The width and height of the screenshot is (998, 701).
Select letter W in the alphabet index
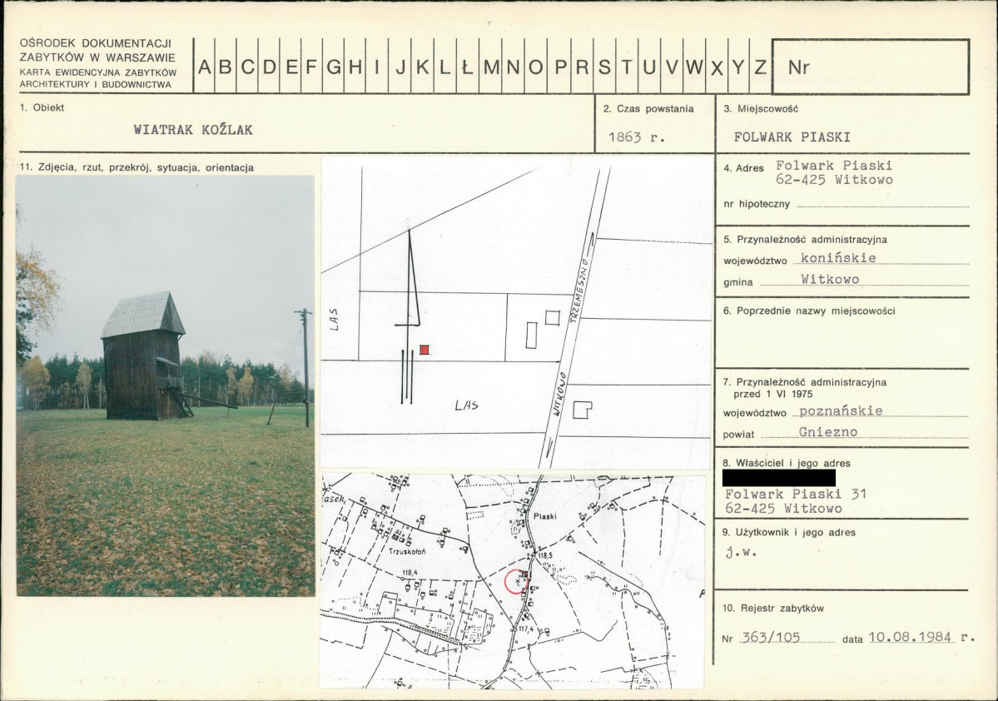(693, 67)
